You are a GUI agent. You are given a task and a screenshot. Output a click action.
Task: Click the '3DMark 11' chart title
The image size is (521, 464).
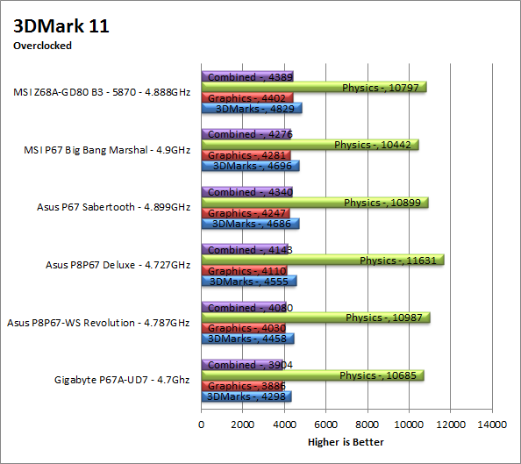pyautogui.click(x=61, y=26)
